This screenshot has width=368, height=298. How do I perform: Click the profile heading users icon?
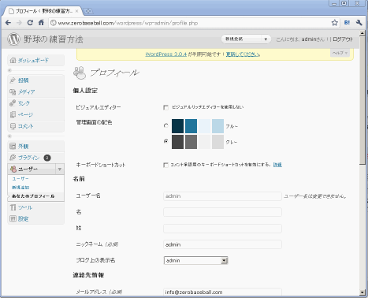click(x=80, y=73)
